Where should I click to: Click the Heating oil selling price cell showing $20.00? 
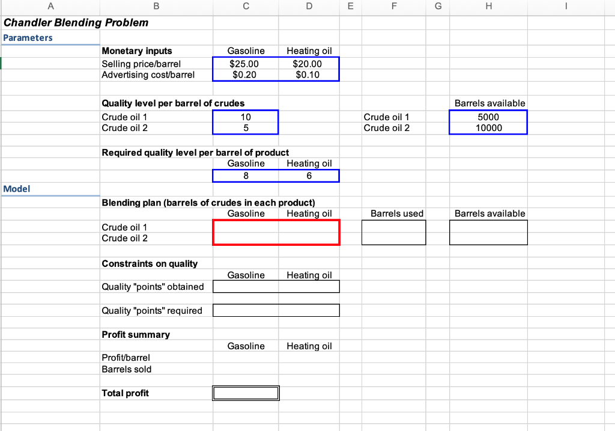coord(309,64)
